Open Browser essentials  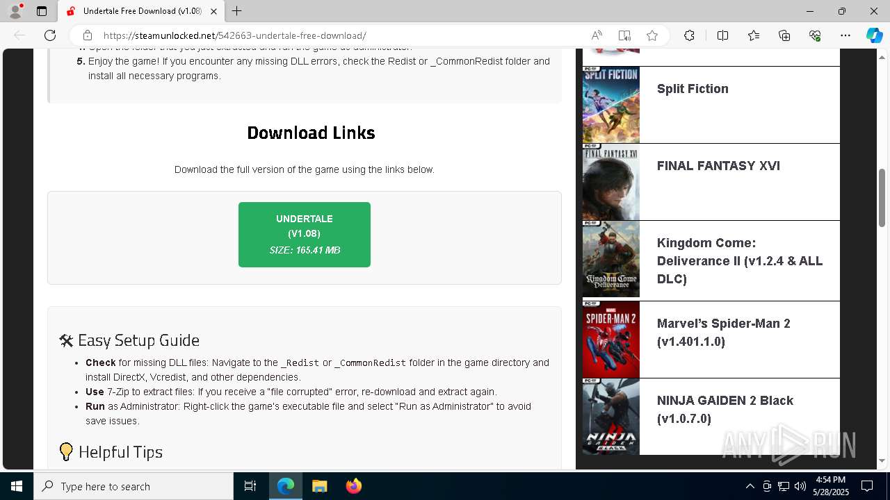pos(815,35)
